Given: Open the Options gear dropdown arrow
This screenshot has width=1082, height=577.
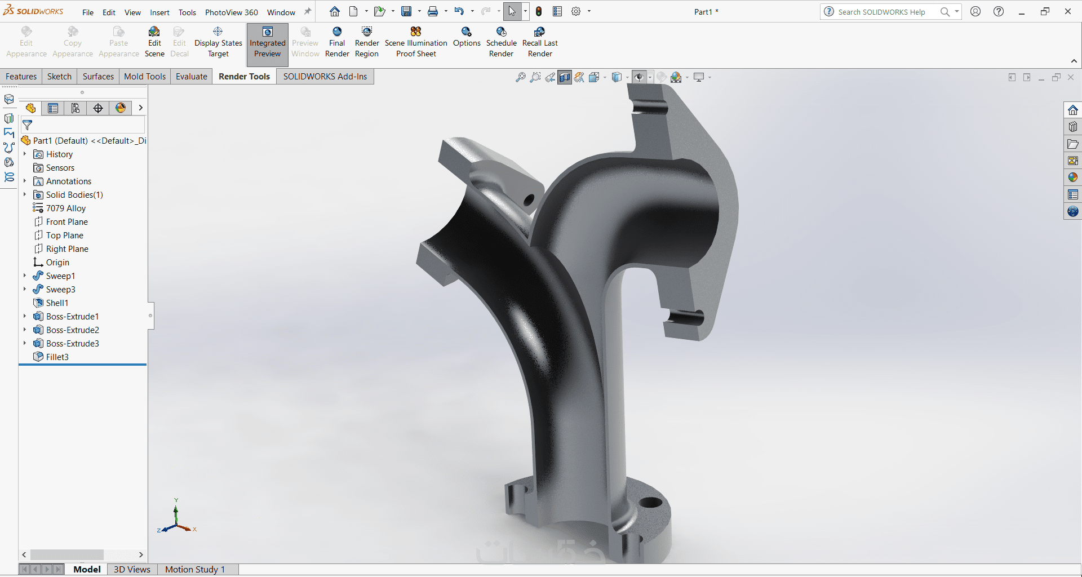Looking at the screenshot, I should coord(589,11).
